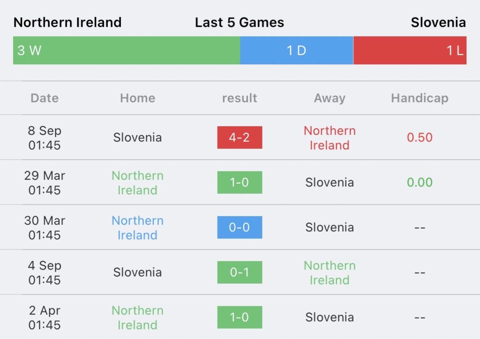The width and height of the screenshot is (480, 339).
Task: Select the Home column header
Action: tap(137, 98)
